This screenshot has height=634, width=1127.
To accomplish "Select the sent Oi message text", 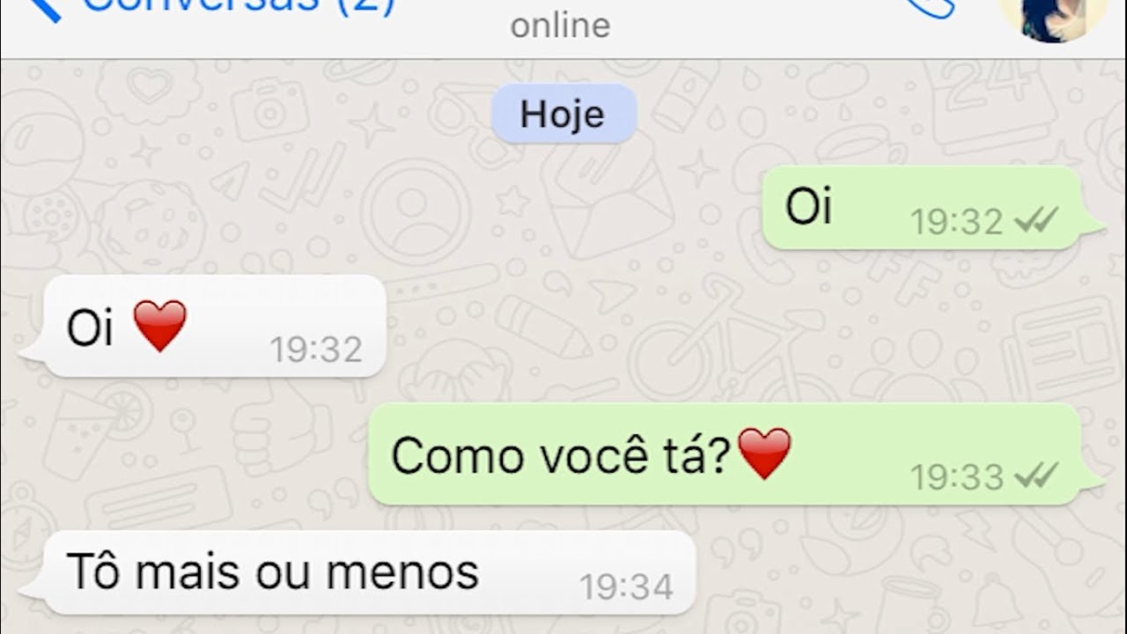I will click(x=808, y=207).
